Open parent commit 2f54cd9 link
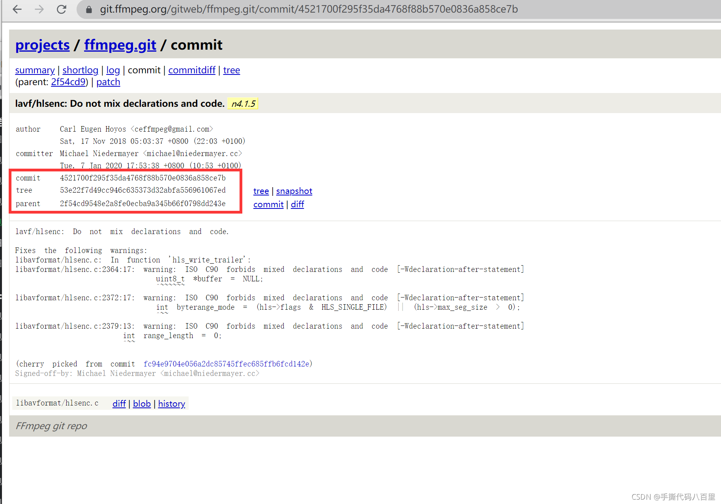Image resolution: width=721 pixels, height=504 pixels. pyautogui.click(x=68, y=82)
